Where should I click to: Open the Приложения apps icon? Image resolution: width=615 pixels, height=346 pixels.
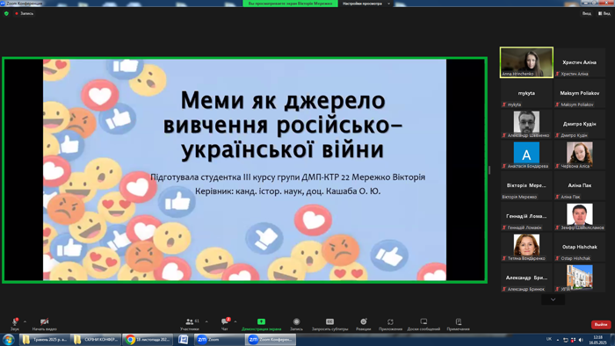tap(390, 321)
